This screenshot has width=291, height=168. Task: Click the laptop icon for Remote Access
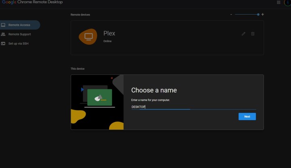[3, 25]
